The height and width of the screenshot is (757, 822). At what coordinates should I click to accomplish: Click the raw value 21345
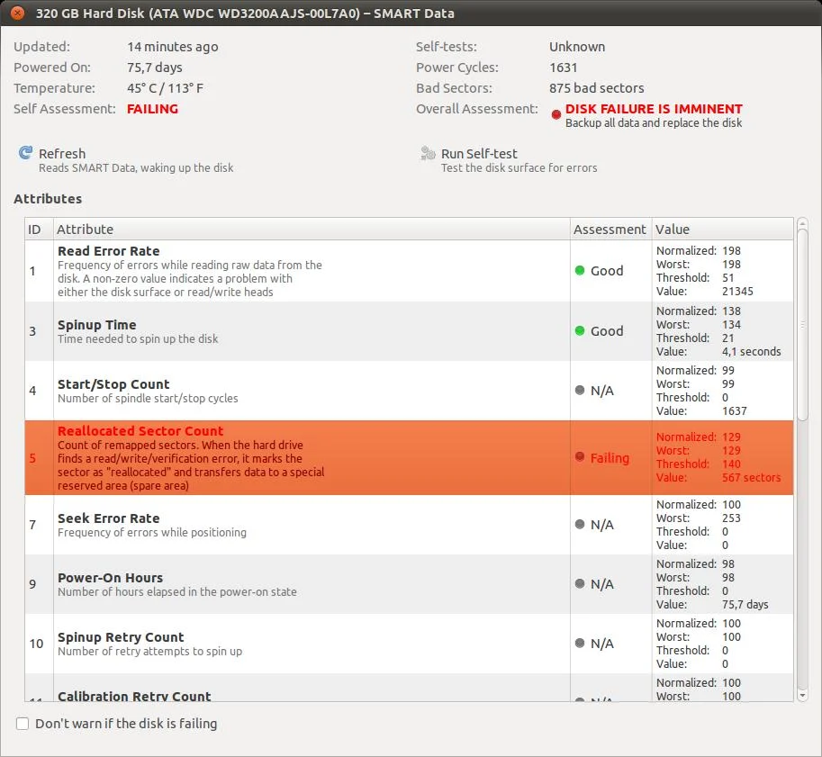[x=737, y=291]
